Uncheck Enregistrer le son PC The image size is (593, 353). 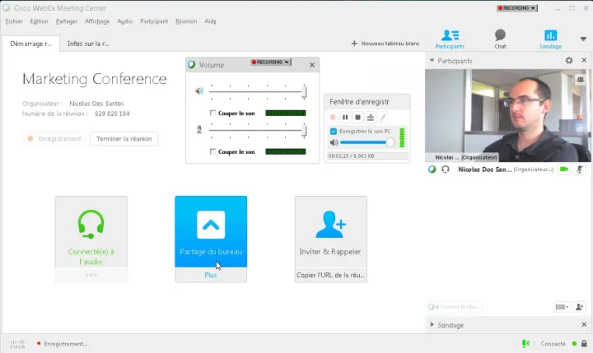tap(333, 132)
